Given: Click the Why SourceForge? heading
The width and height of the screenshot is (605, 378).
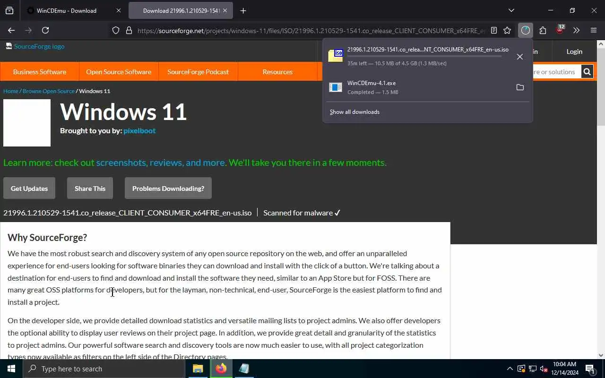Looking at the screenshot, I should point(47,237).
